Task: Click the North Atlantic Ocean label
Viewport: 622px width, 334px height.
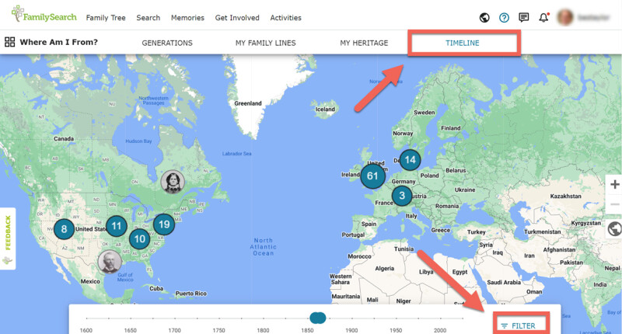Action: click(x=264, y=247)
